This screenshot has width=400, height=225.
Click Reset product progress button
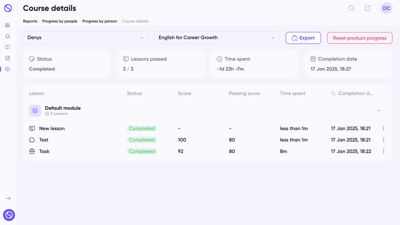point(359,38)
